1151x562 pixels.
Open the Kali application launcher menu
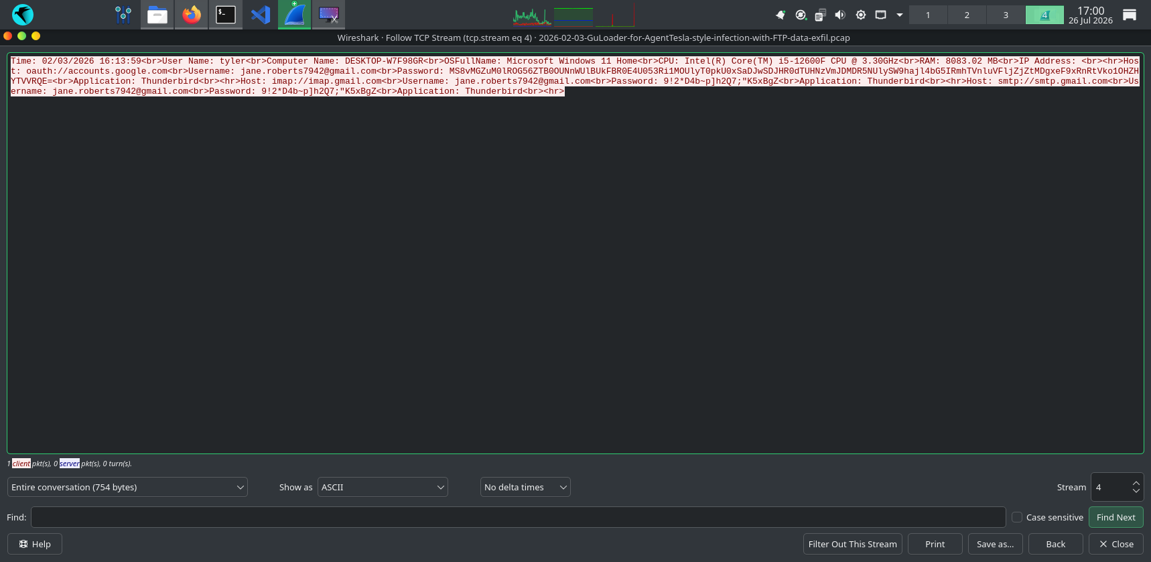[x=23, y=15]
